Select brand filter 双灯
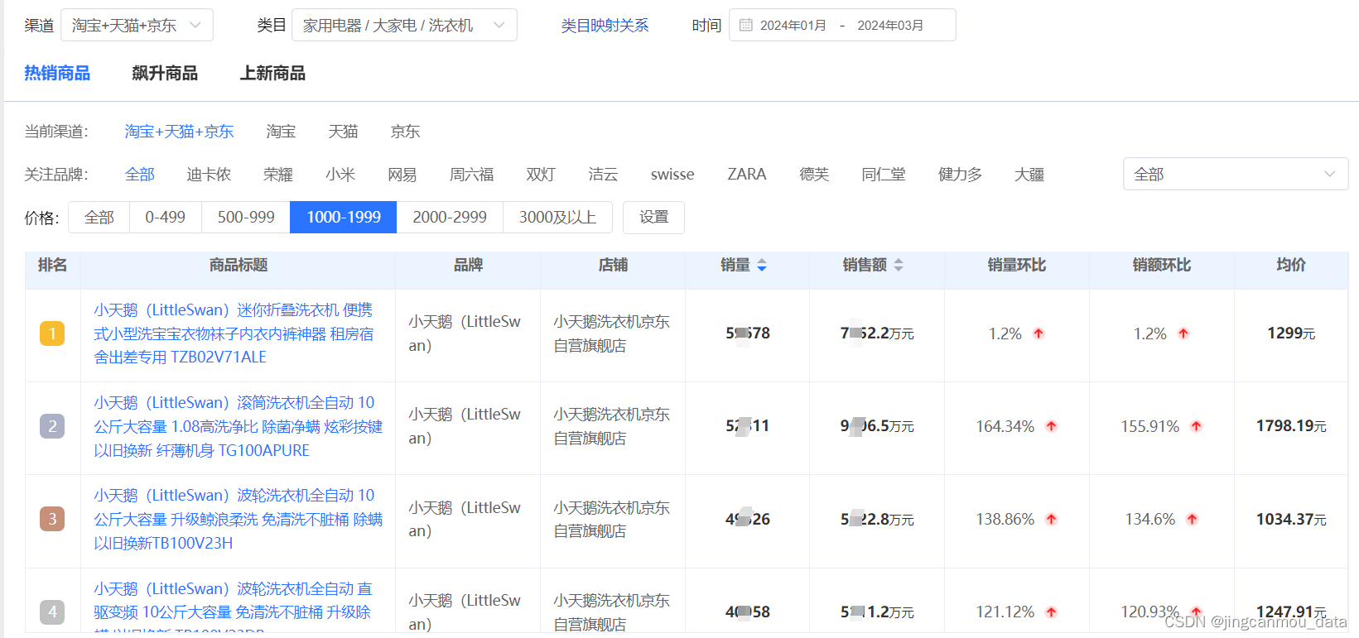The width and height of the screenshot is (1359, 638). (x=541, y=175)
